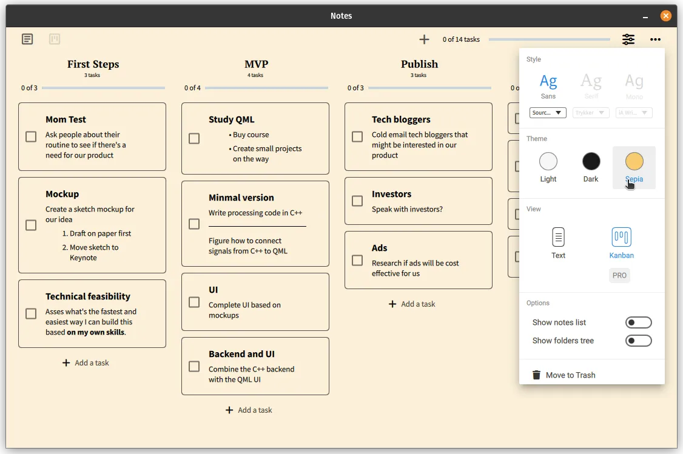Toggle the Show folders tree switch
Image resolution: width=683 pixels, height=454 pixels.
[638, 341]
